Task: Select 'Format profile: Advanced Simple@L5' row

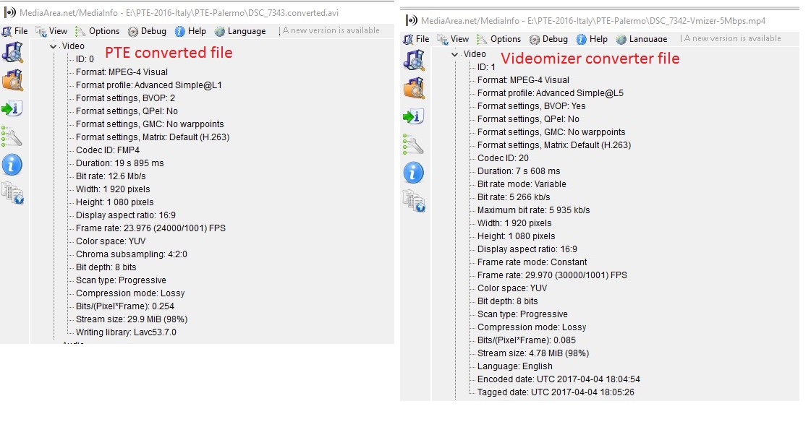Action: pos(551,93)
